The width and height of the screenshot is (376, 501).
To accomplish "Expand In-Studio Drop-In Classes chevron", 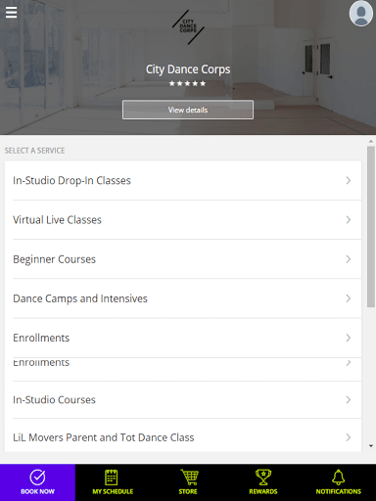I will pyautogui.click(x=349, y=180).
